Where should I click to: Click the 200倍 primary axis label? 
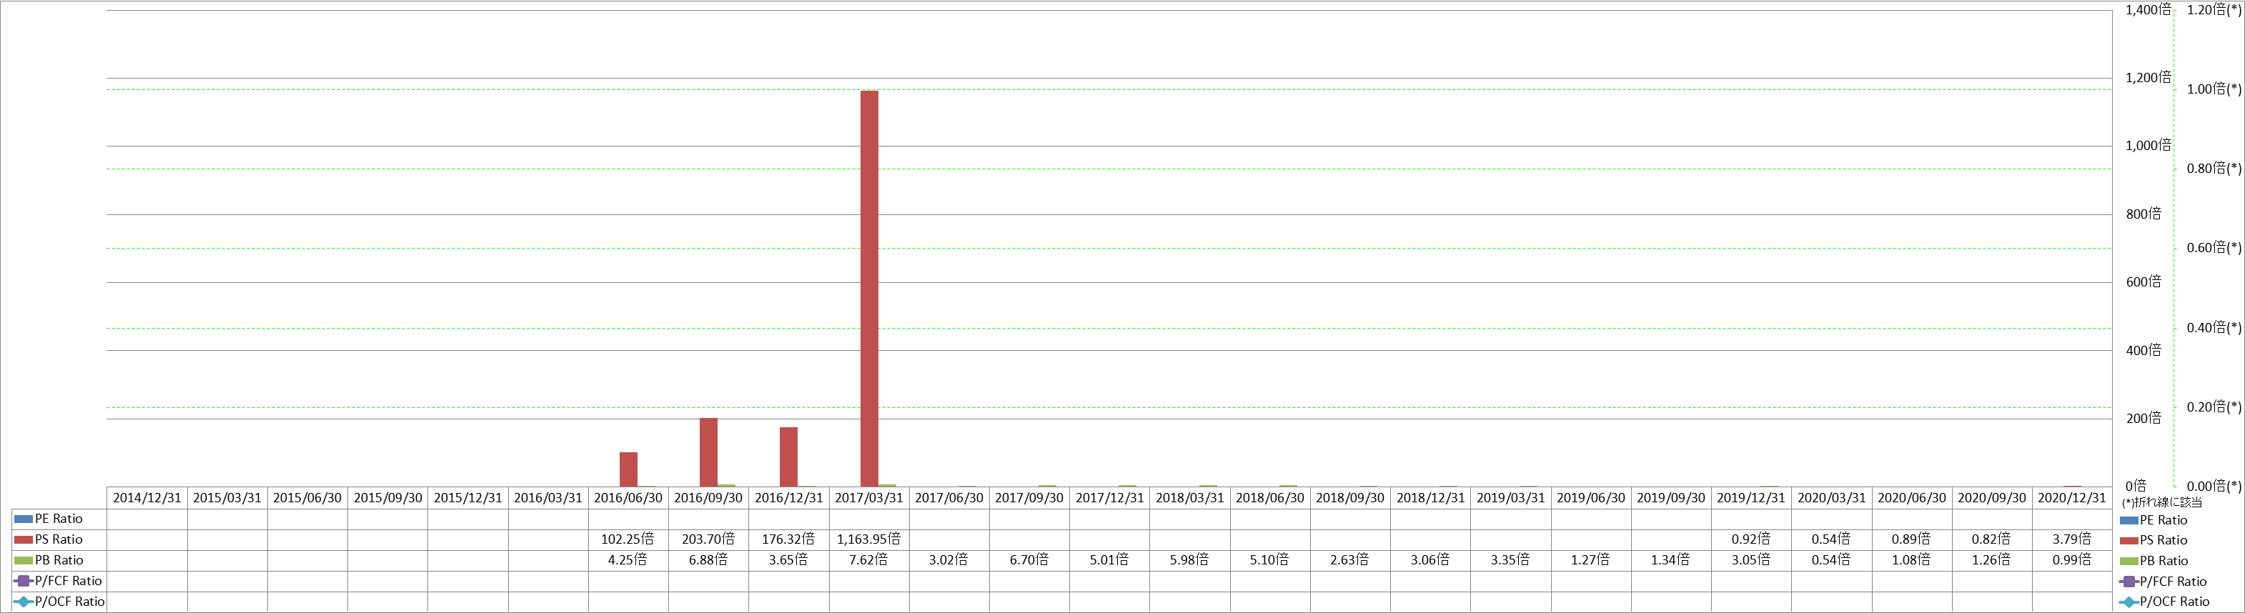2143,419
